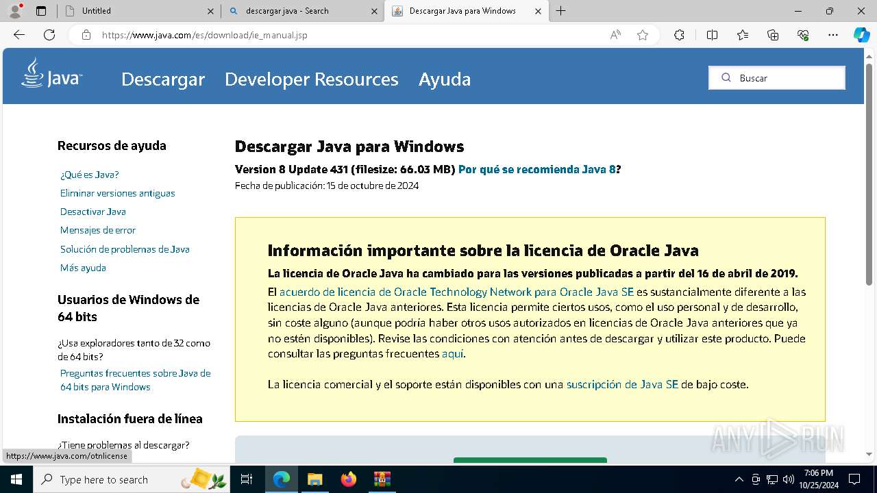The height and width of the screenshot is (493, 877).
Task: Open the volume control tray icon
Action: click(789, 479)
